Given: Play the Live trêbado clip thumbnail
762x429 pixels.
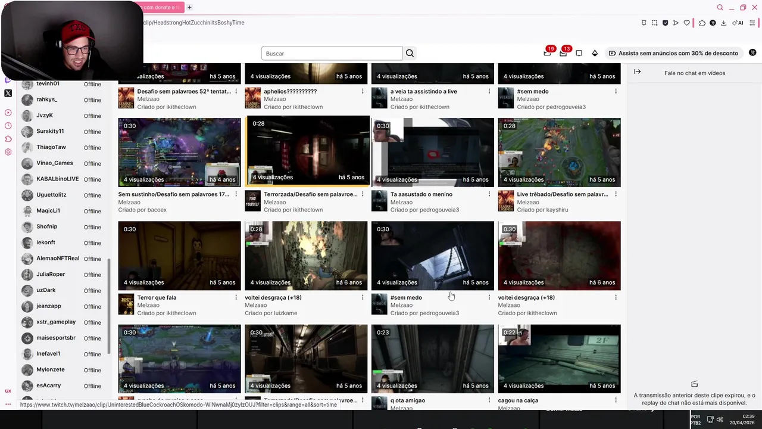Looking at the screenshot, I should click(559, 153).
